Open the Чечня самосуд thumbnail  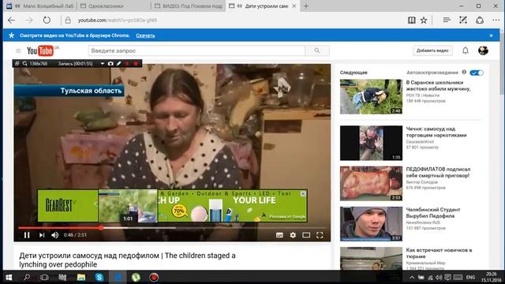(371, 143)
